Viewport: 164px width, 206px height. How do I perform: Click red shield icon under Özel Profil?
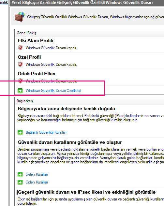pos(20,65)
